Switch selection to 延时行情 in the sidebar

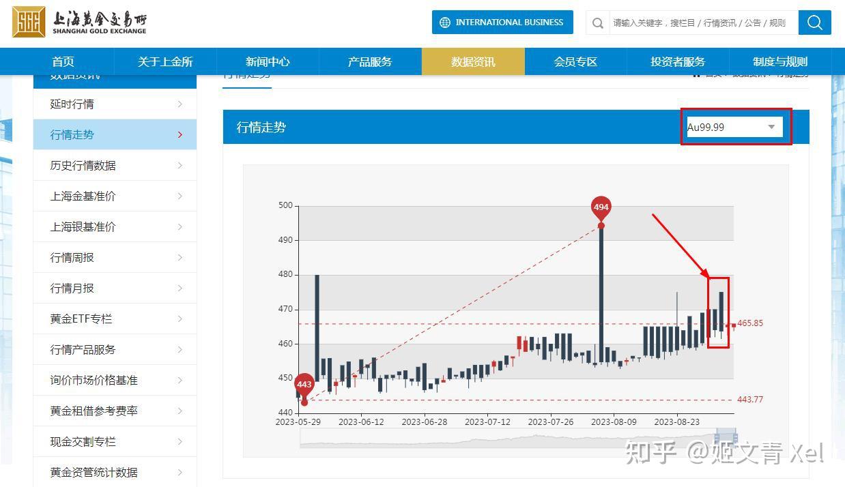point(73,104)
